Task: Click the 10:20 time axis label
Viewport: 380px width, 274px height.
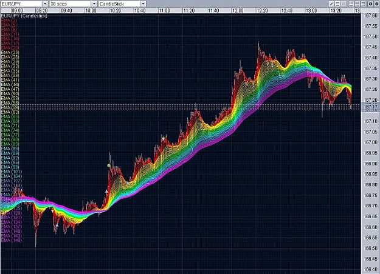Action: pyautogui.click(x=116, y=11)
